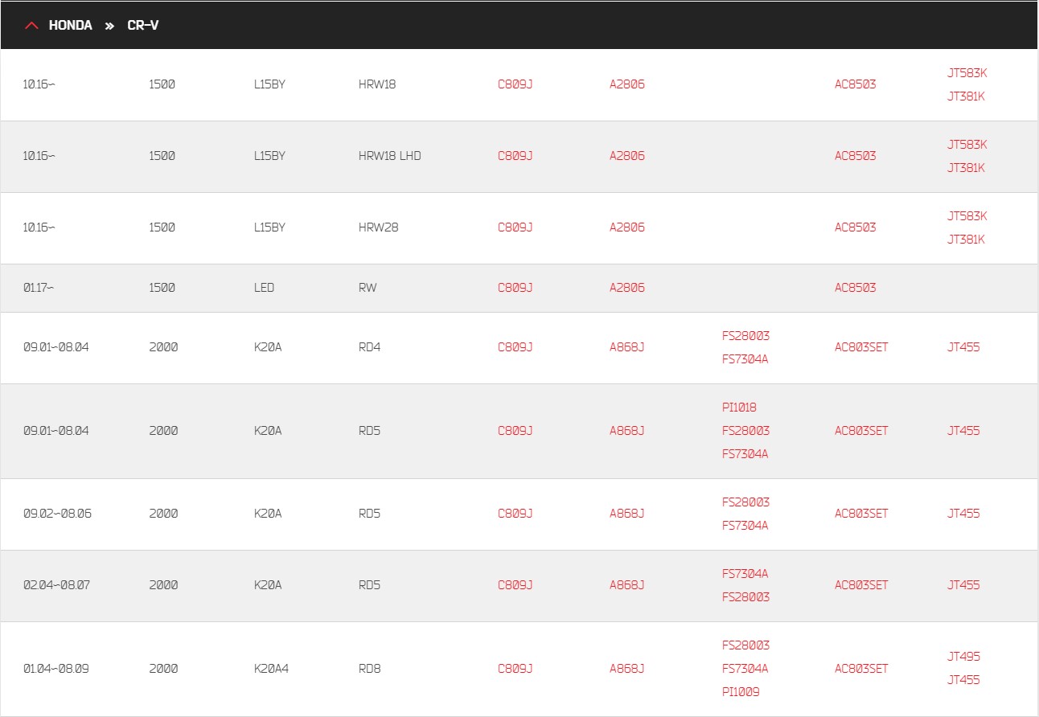The width and height of the screenshot is (1039, 717).
Task: Select JT455 in the 09.02~08.06 row
Action: (x=963, y=514)
